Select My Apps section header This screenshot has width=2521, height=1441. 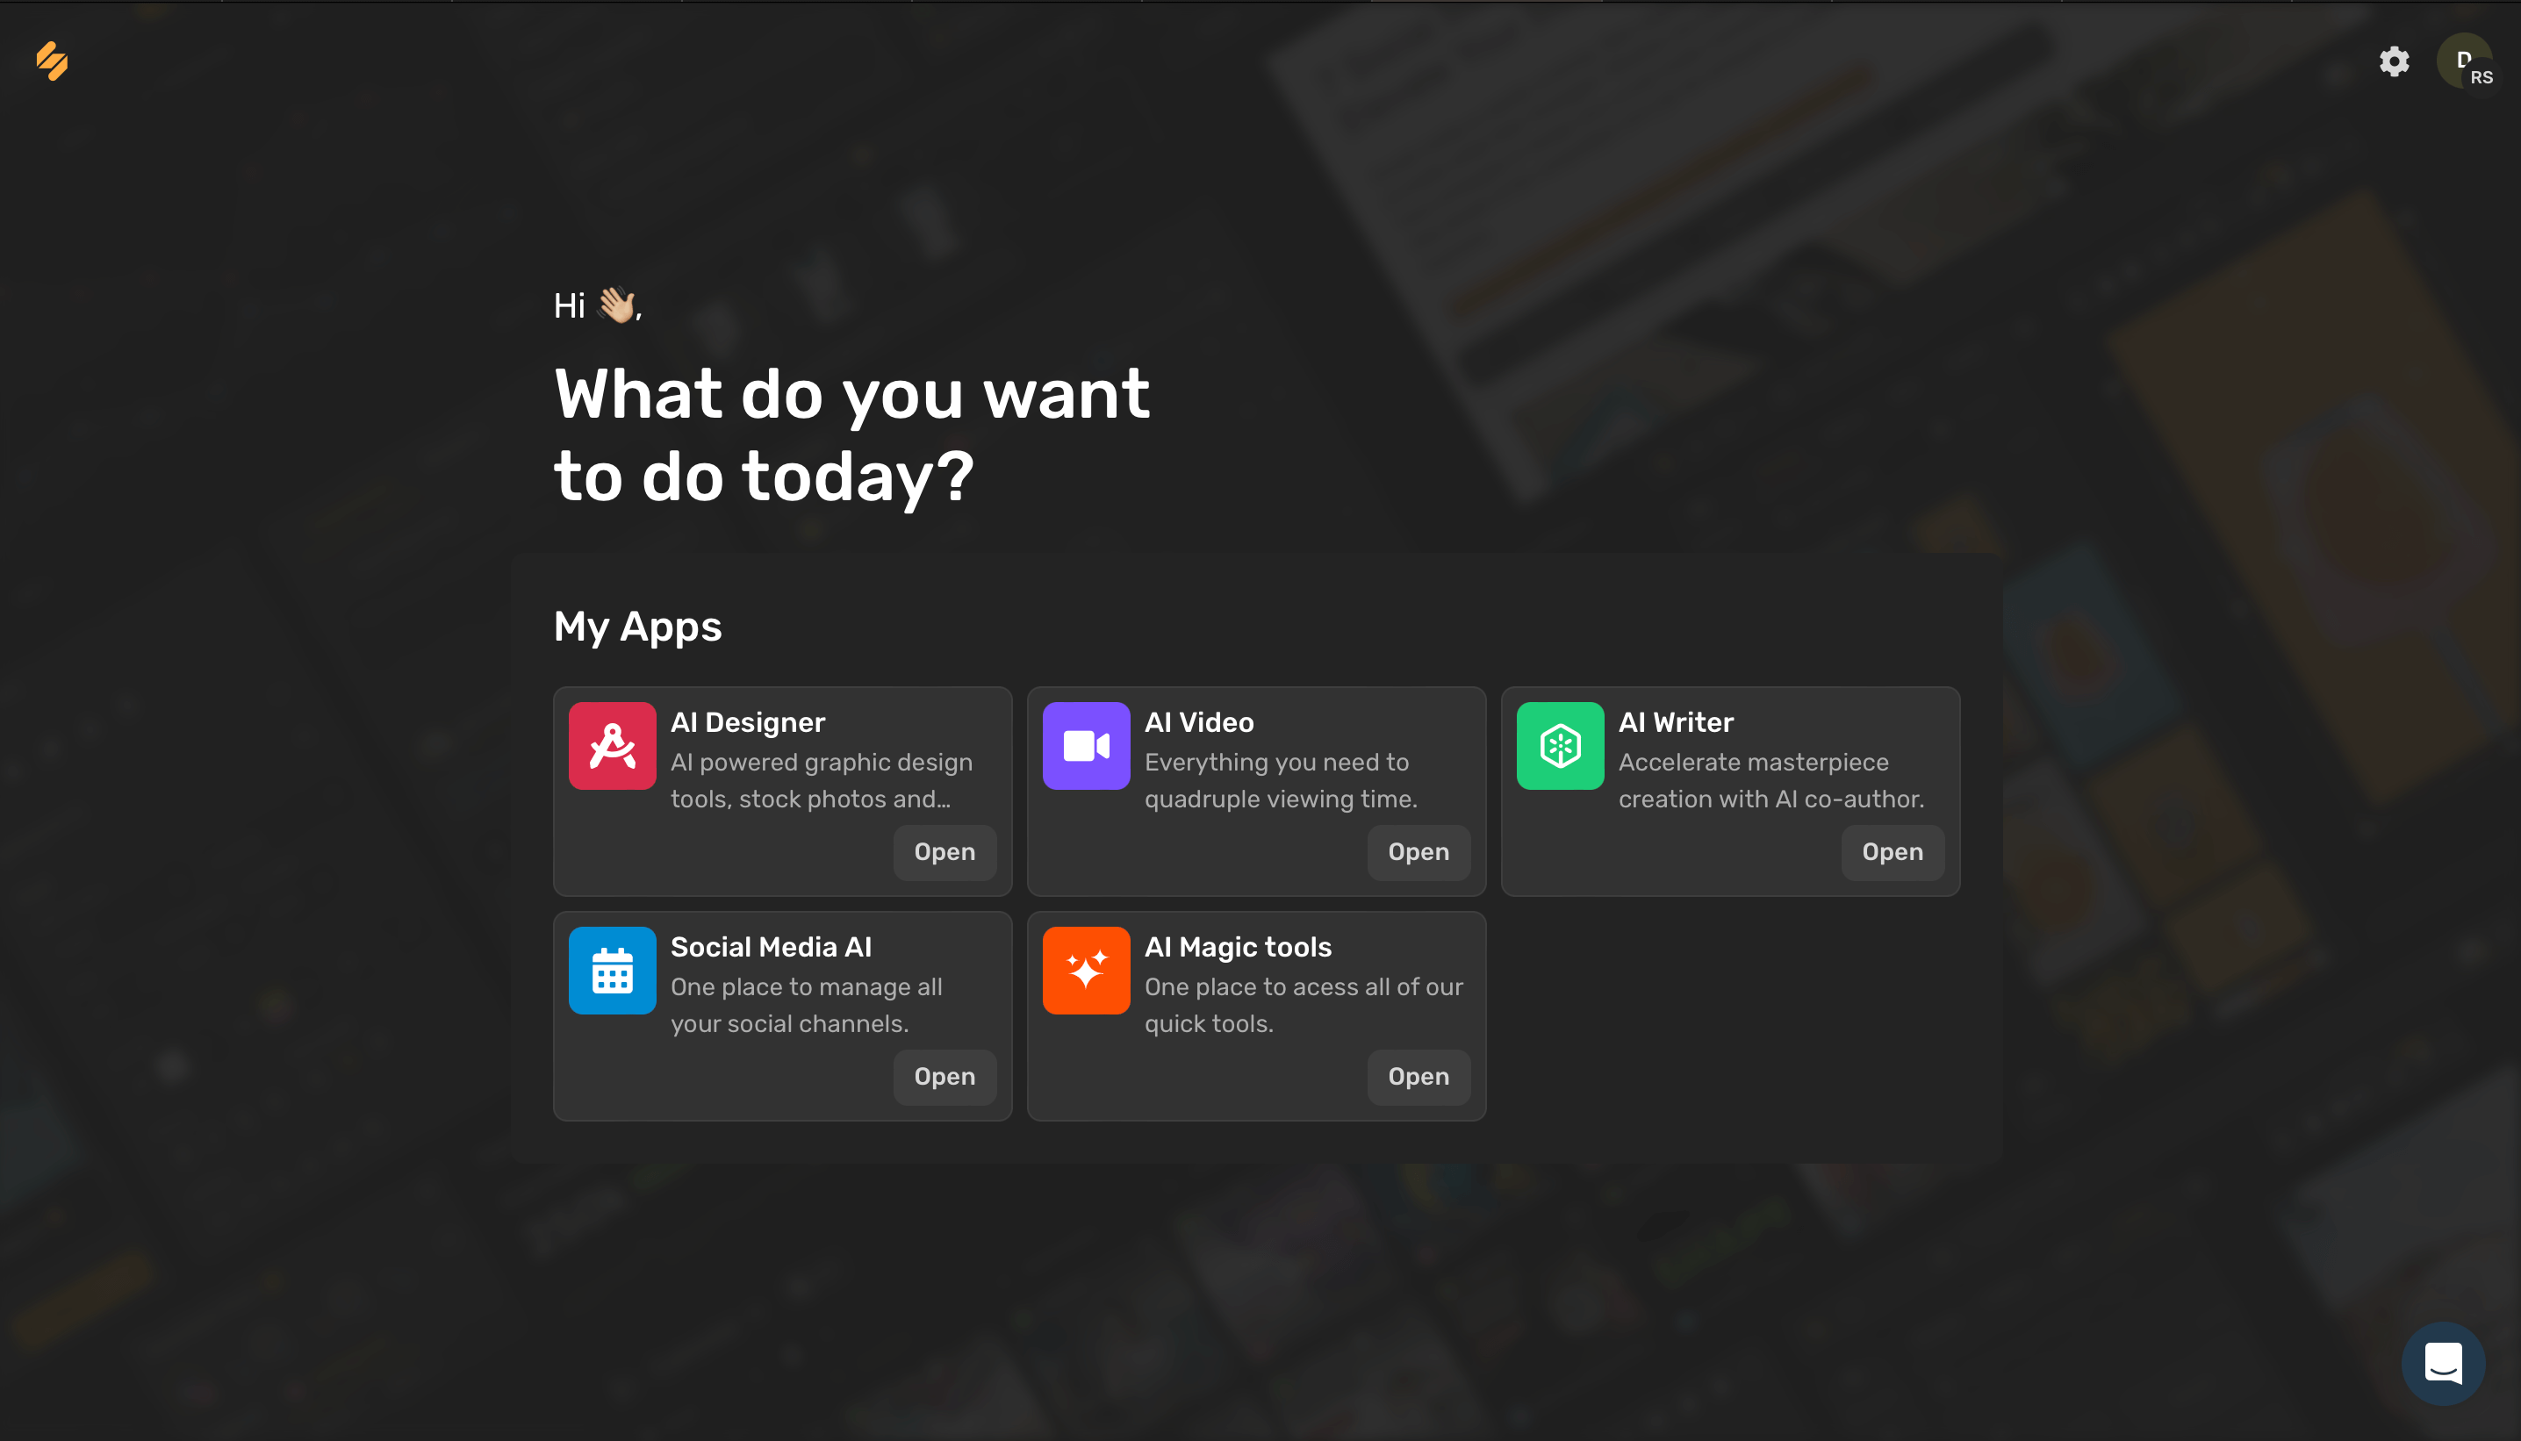click(x=637, y=625)
